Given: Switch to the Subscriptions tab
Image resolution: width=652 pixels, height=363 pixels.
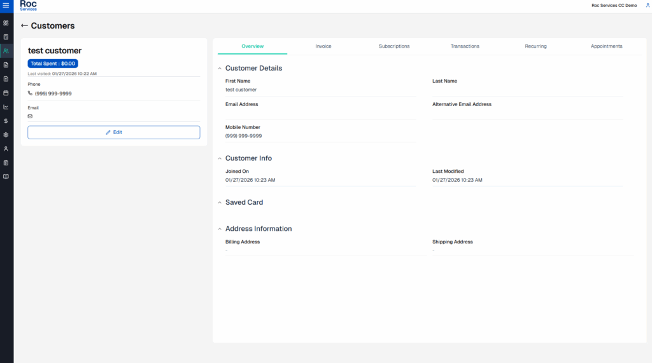Looking at the screenshot, I should click(x=394, y=46).
